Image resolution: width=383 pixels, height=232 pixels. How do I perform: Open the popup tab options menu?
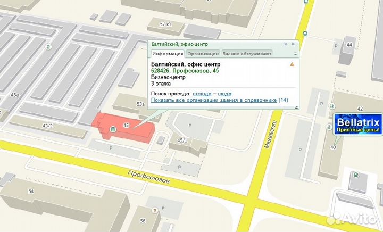295,54
